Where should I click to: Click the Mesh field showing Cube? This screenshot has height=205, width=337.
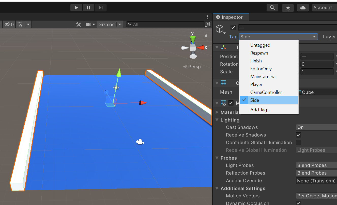[317, 92]
